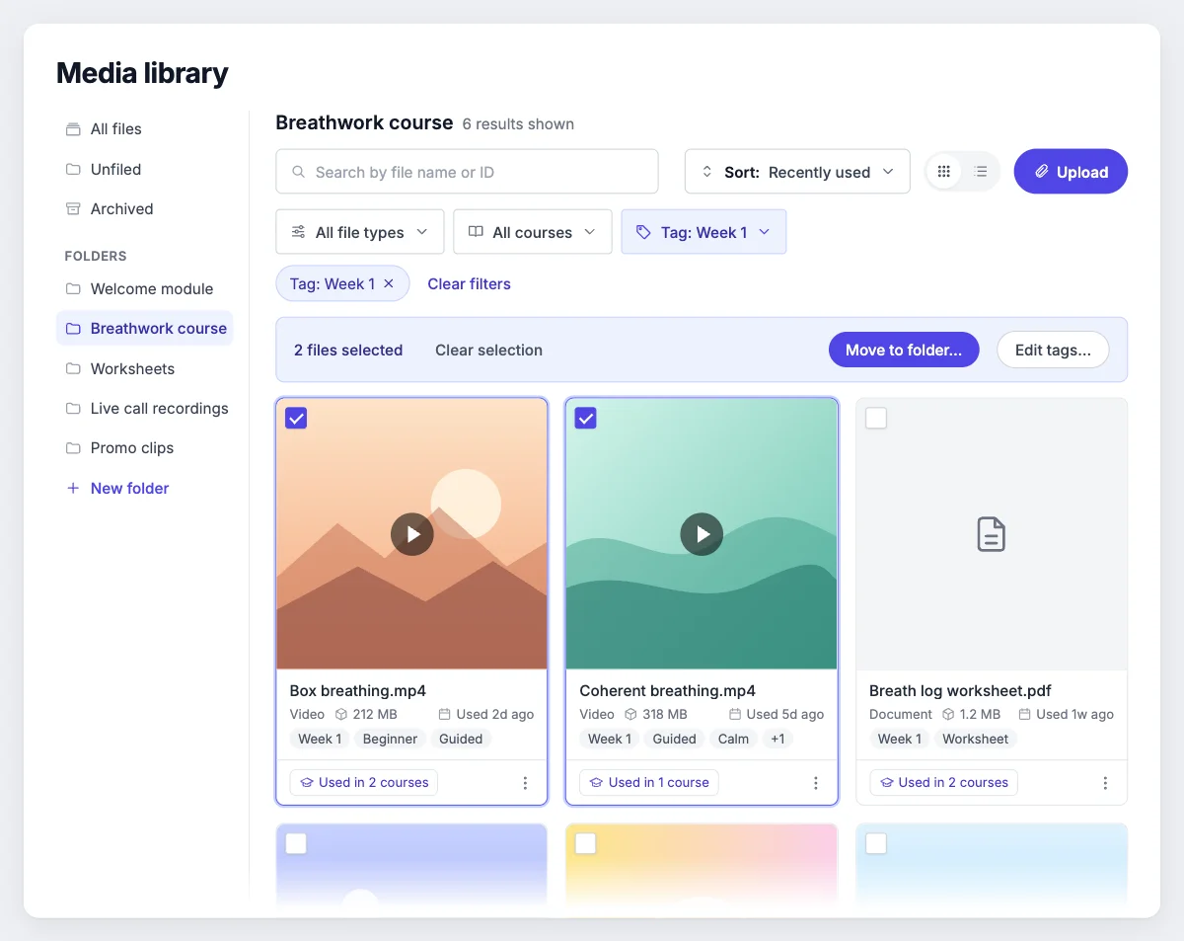
Task: Tick the checkbox on the light blue thumbnail card
Action: click(x=876, y=843)
